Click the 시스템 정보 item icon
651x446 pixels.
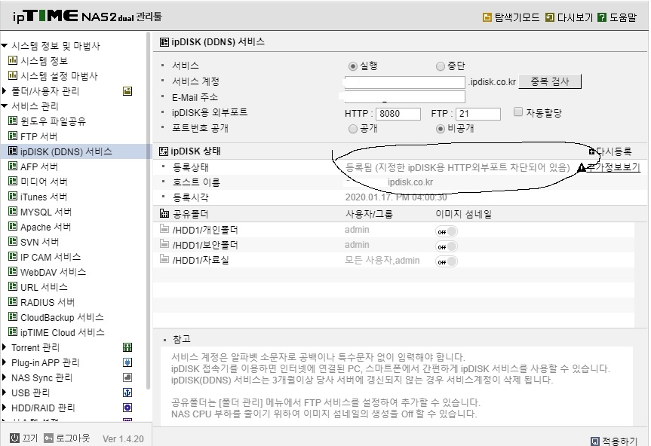[13, 60]
